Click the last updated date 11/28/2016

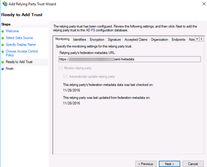71,103
